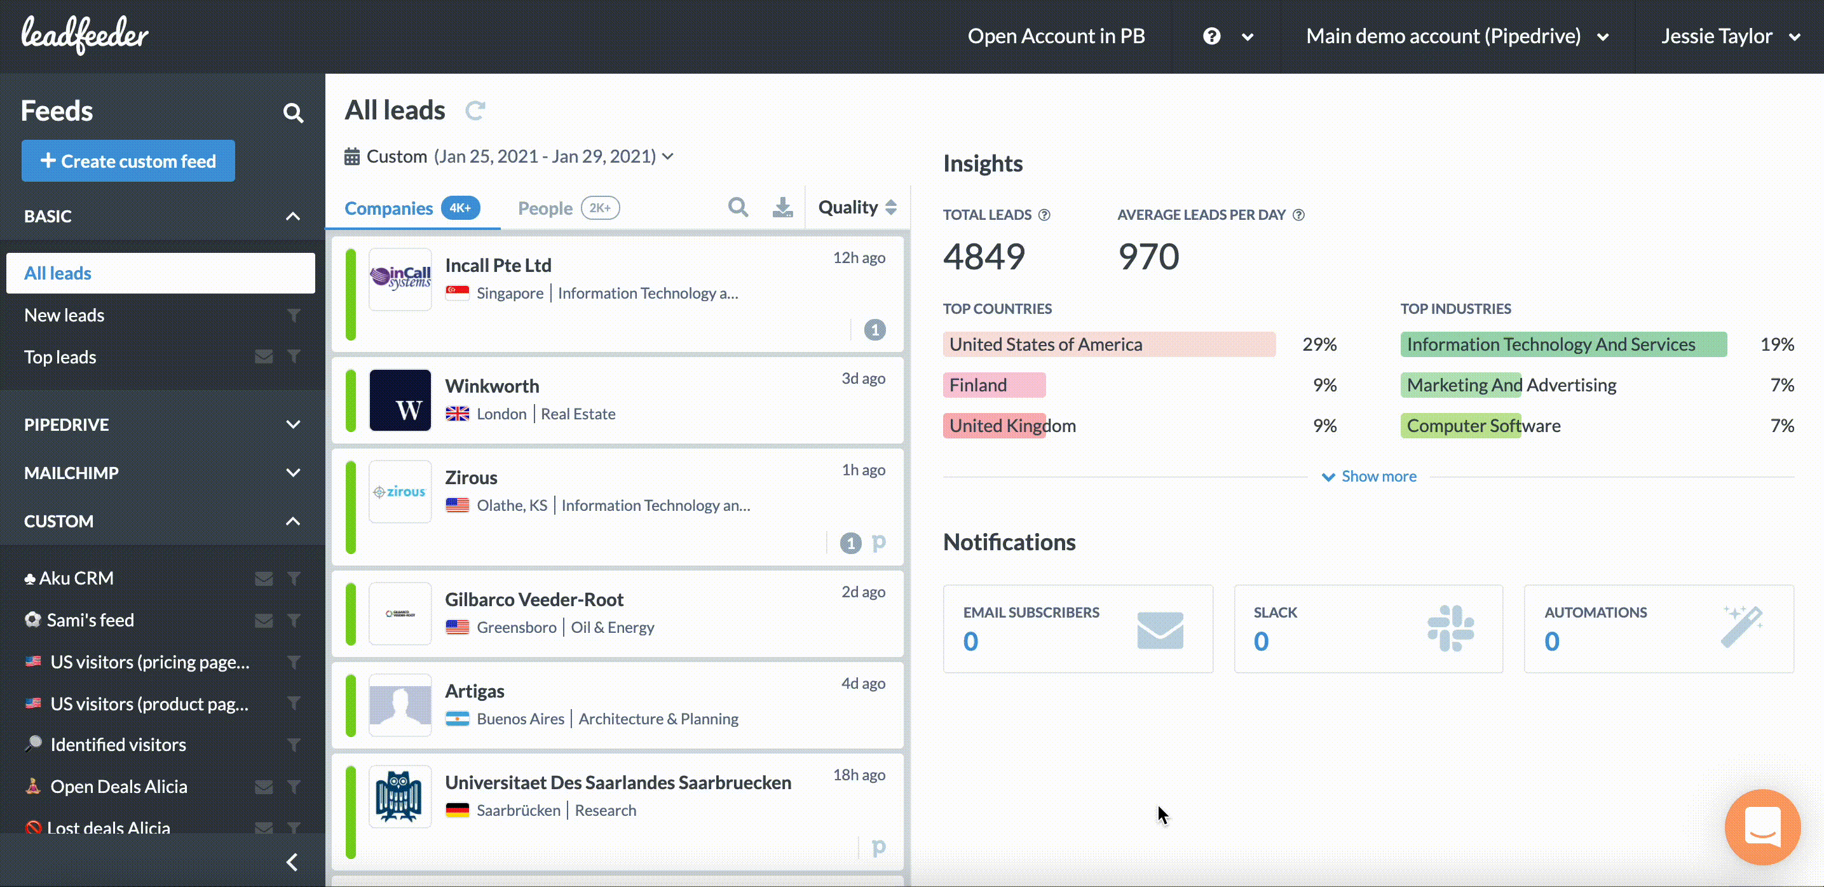The image size is (1824, 887).
Task: Click United States of America country bar
Action: (1108, 345)
